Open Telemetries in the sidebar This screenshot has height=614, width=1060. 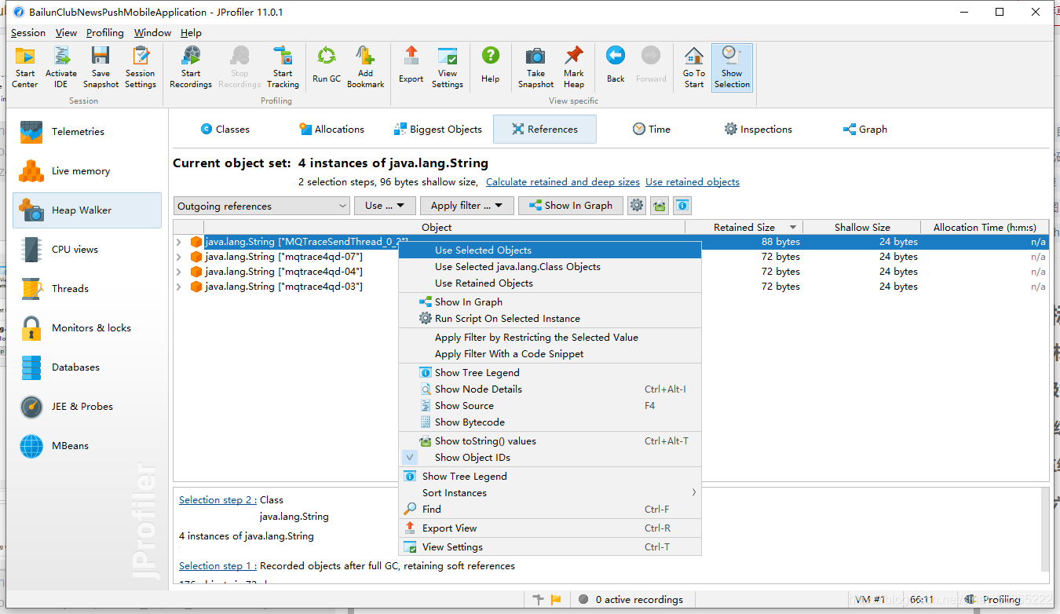87,131
